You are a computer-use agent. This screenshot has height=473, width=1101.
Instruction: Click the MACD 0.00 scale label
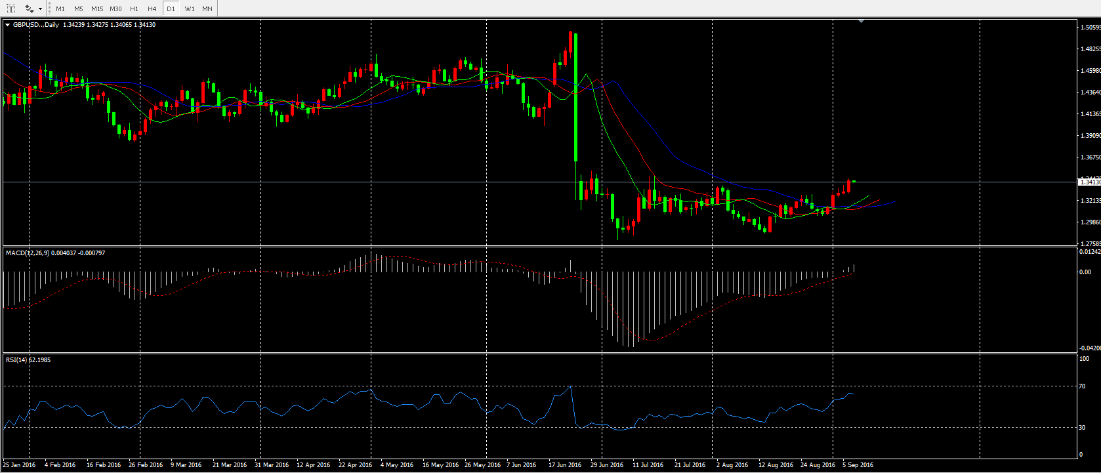pyautogui.click(x=1085, y=272)
